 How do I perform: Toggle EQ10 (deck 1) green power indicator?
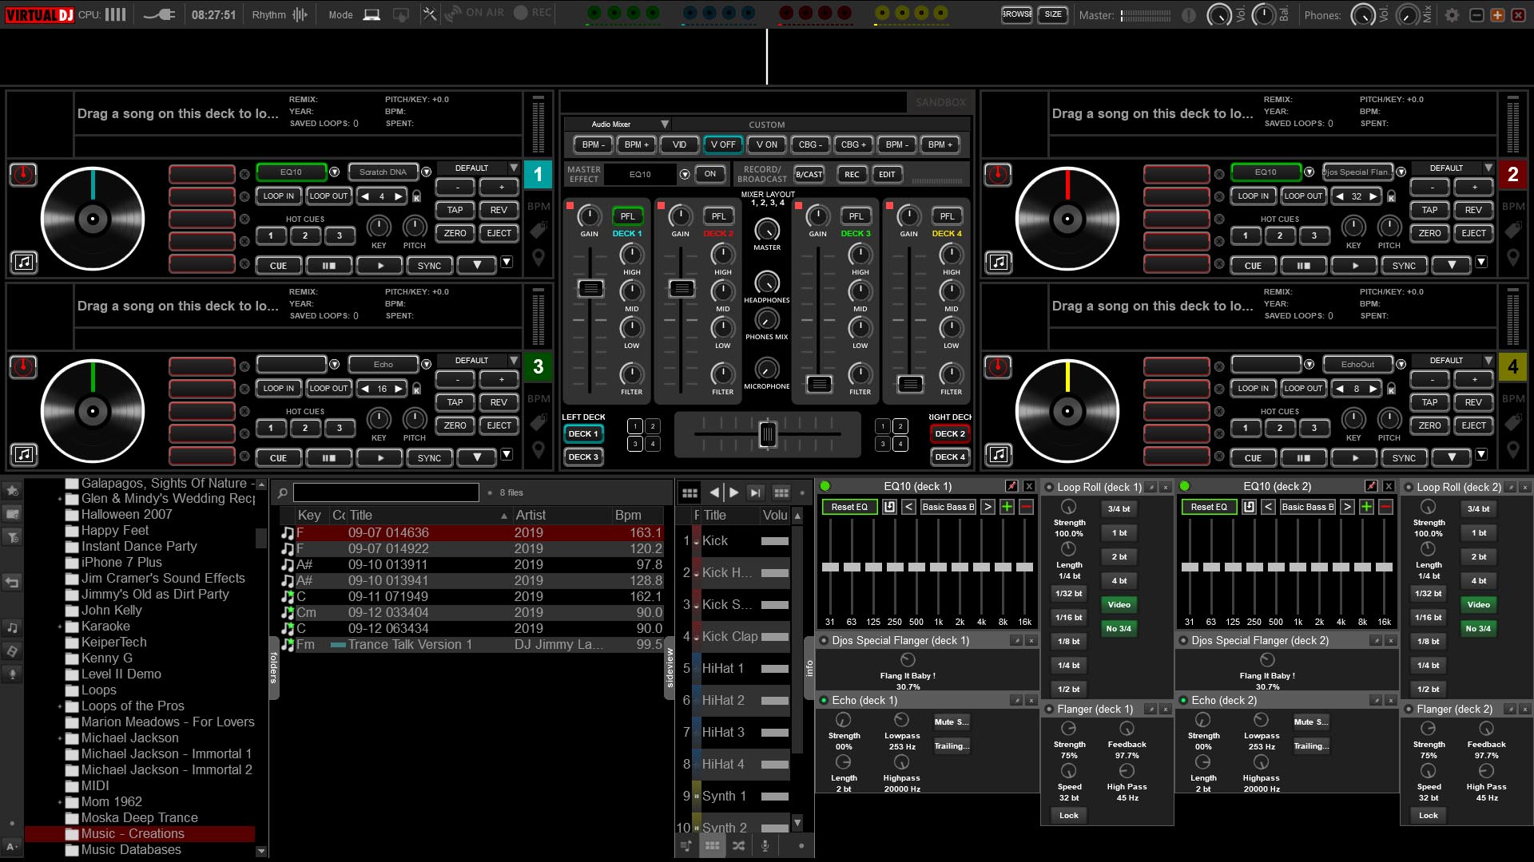click(x=825, y=486)
